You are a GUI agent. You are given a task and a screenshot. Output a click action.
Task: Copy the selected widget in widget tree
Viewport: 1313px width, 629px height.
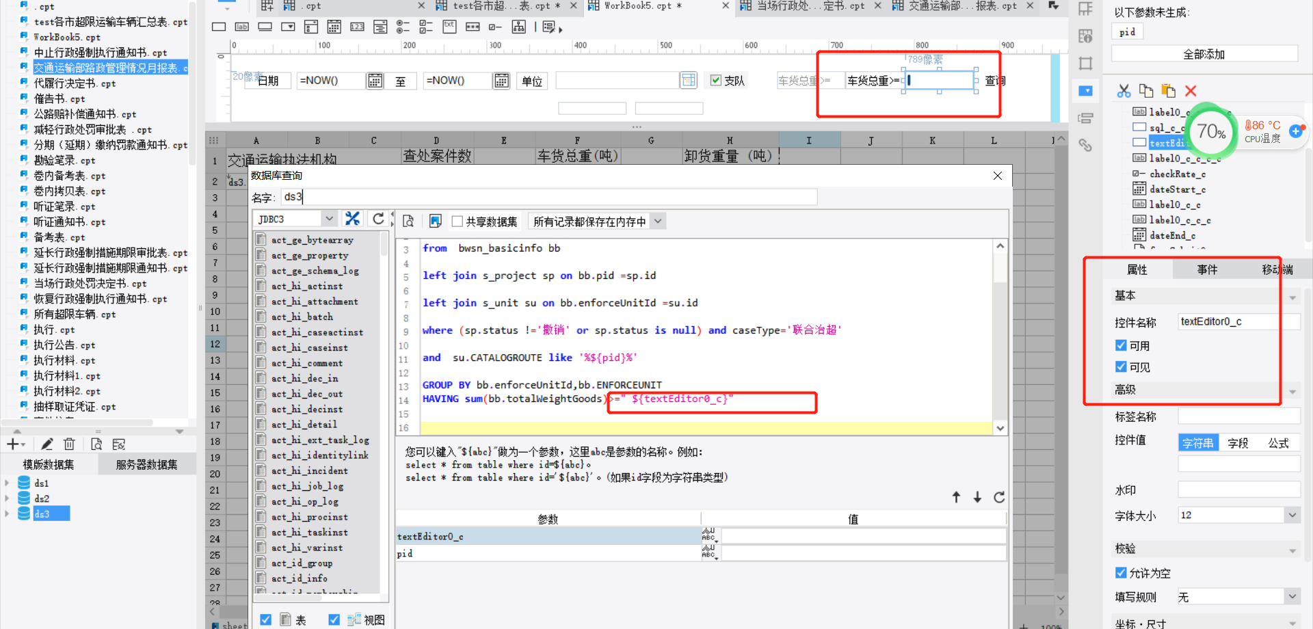(1146, 91)
